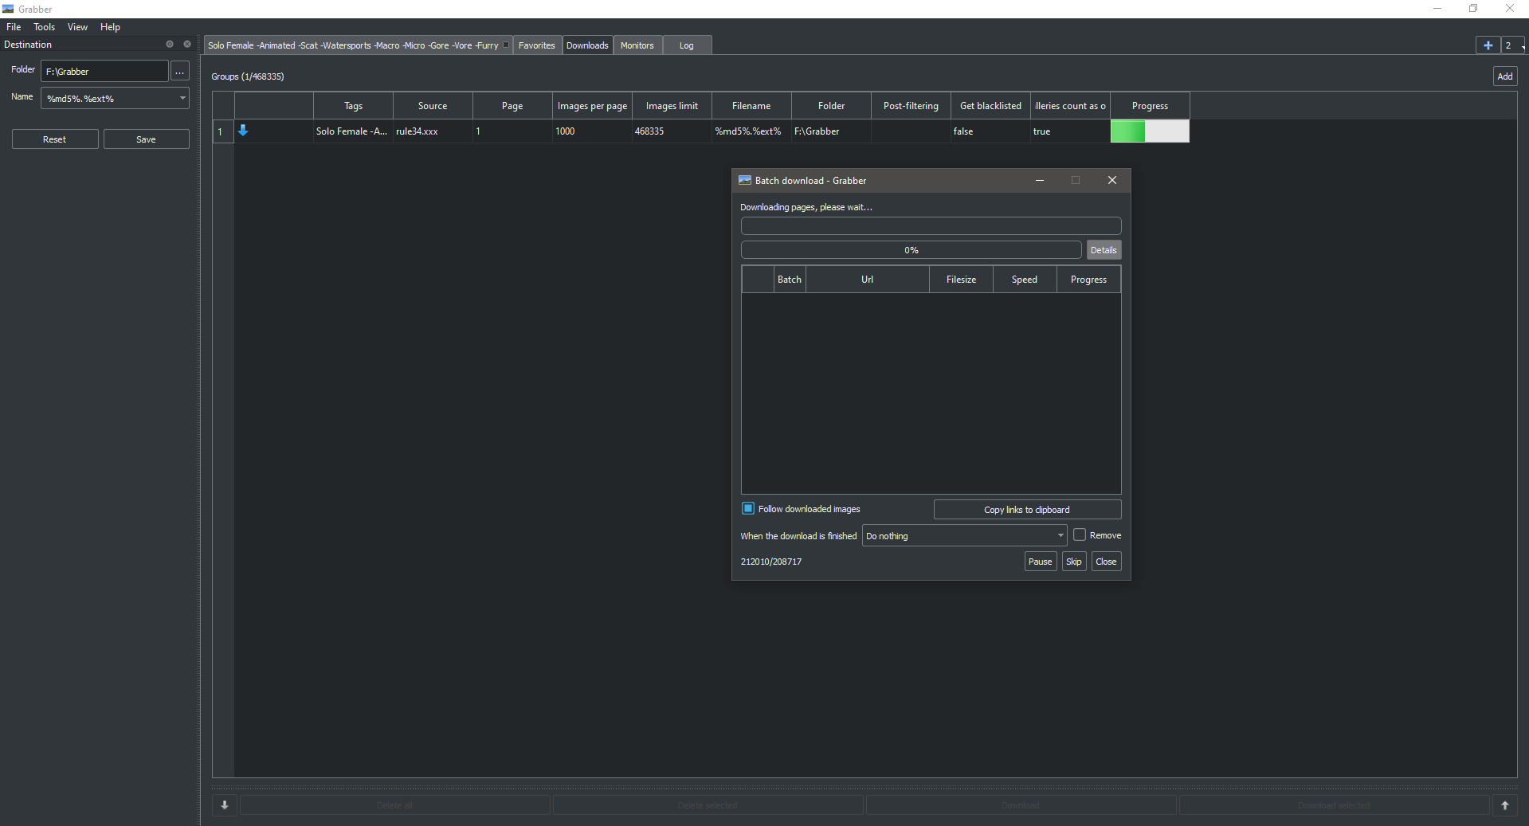Move item down using bottom-left arrow icon
Viewport: 1529px width, 826px height.
(x=224, y=805)
